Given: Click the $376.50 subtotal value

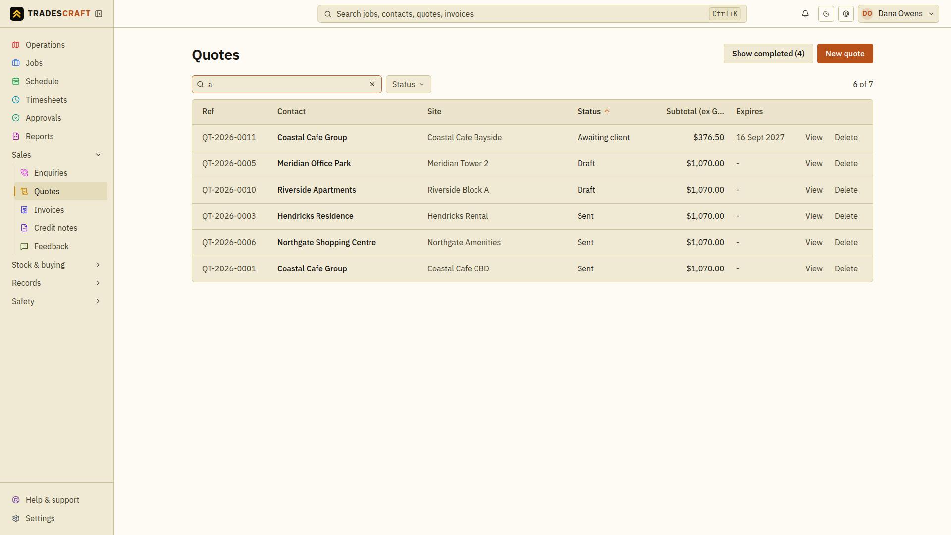Looking at the screenshot, I should [x=709, y=137].
